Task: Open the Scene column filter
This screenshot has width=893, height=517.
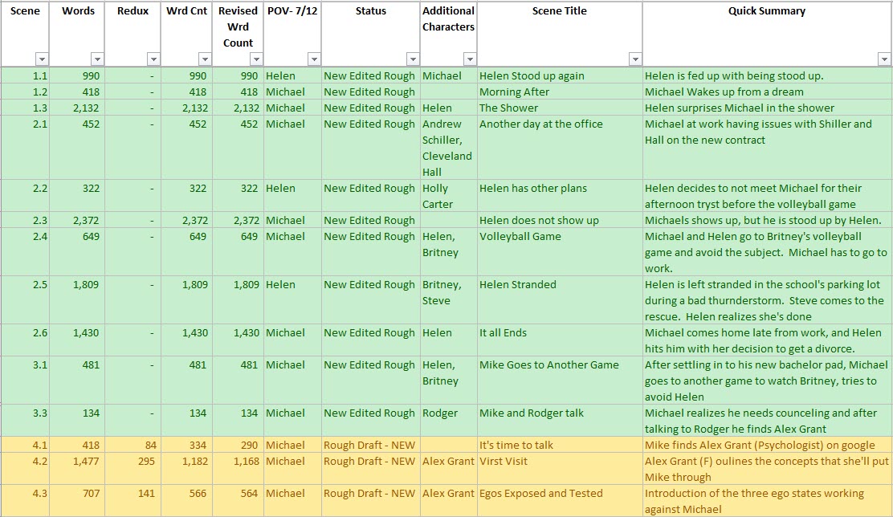Action: click(42, 58)
